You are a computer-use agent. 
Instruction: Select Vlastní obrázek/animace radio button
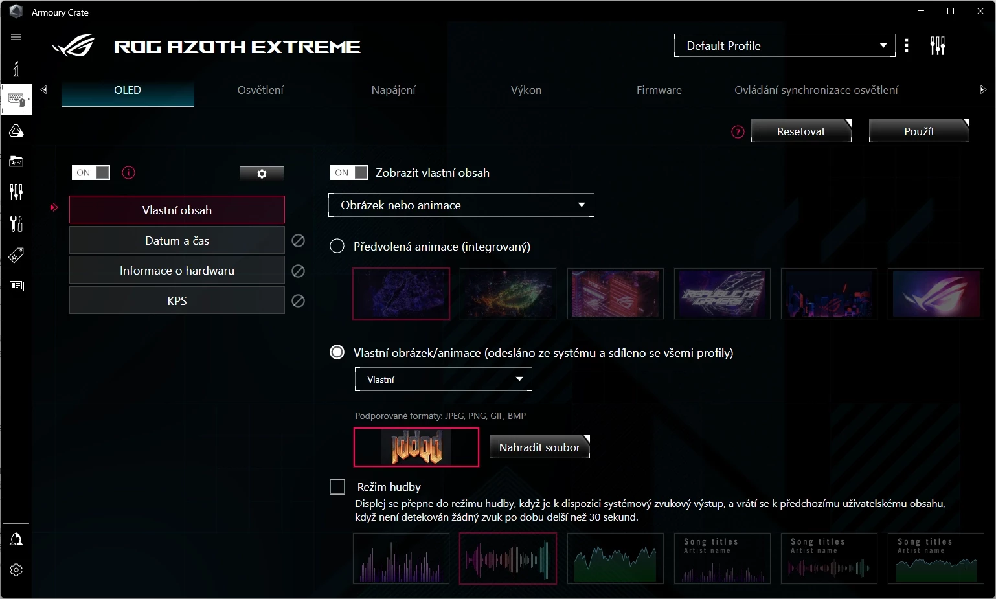pos(337,352)
